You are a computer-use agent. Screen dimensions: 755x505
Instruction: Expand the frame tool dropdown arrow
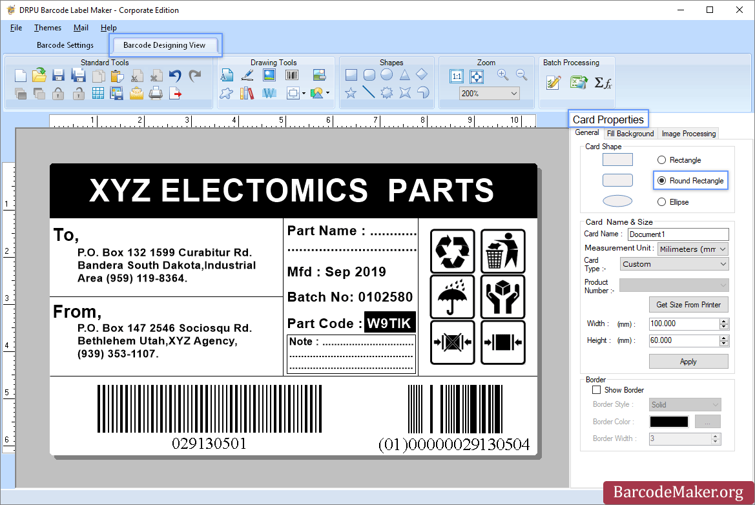click(304, 94)
